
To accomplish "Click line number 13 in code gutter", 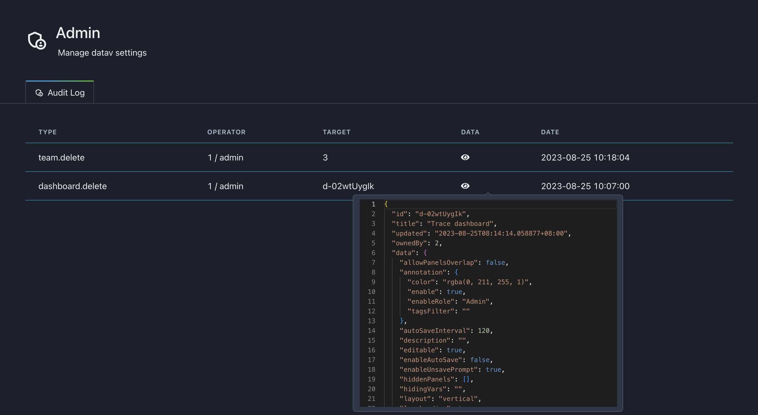I will coord(371,321).
